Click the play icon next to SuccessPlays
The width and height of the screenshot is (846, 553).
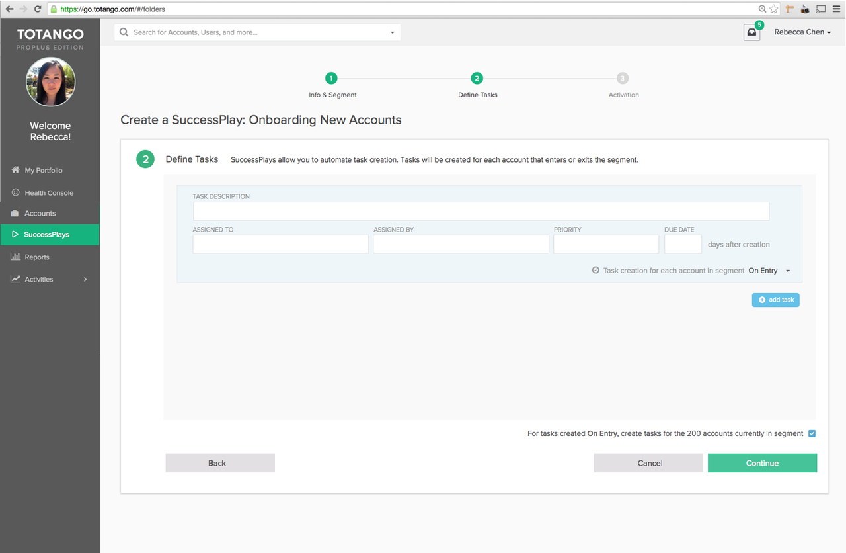pos(15,235)
